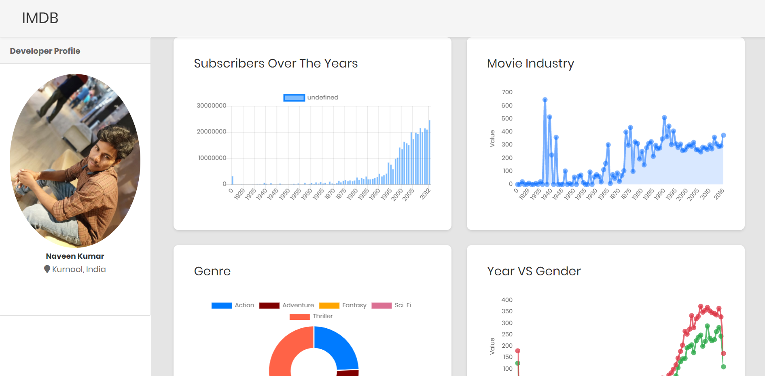
Task: Click the Movie Industry card heading
Action: (x=530, y=63)
